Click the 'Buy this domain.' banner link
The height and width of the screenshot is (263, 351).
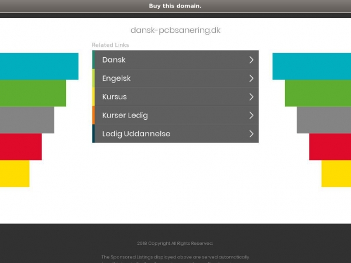click(x=175, y=6)
